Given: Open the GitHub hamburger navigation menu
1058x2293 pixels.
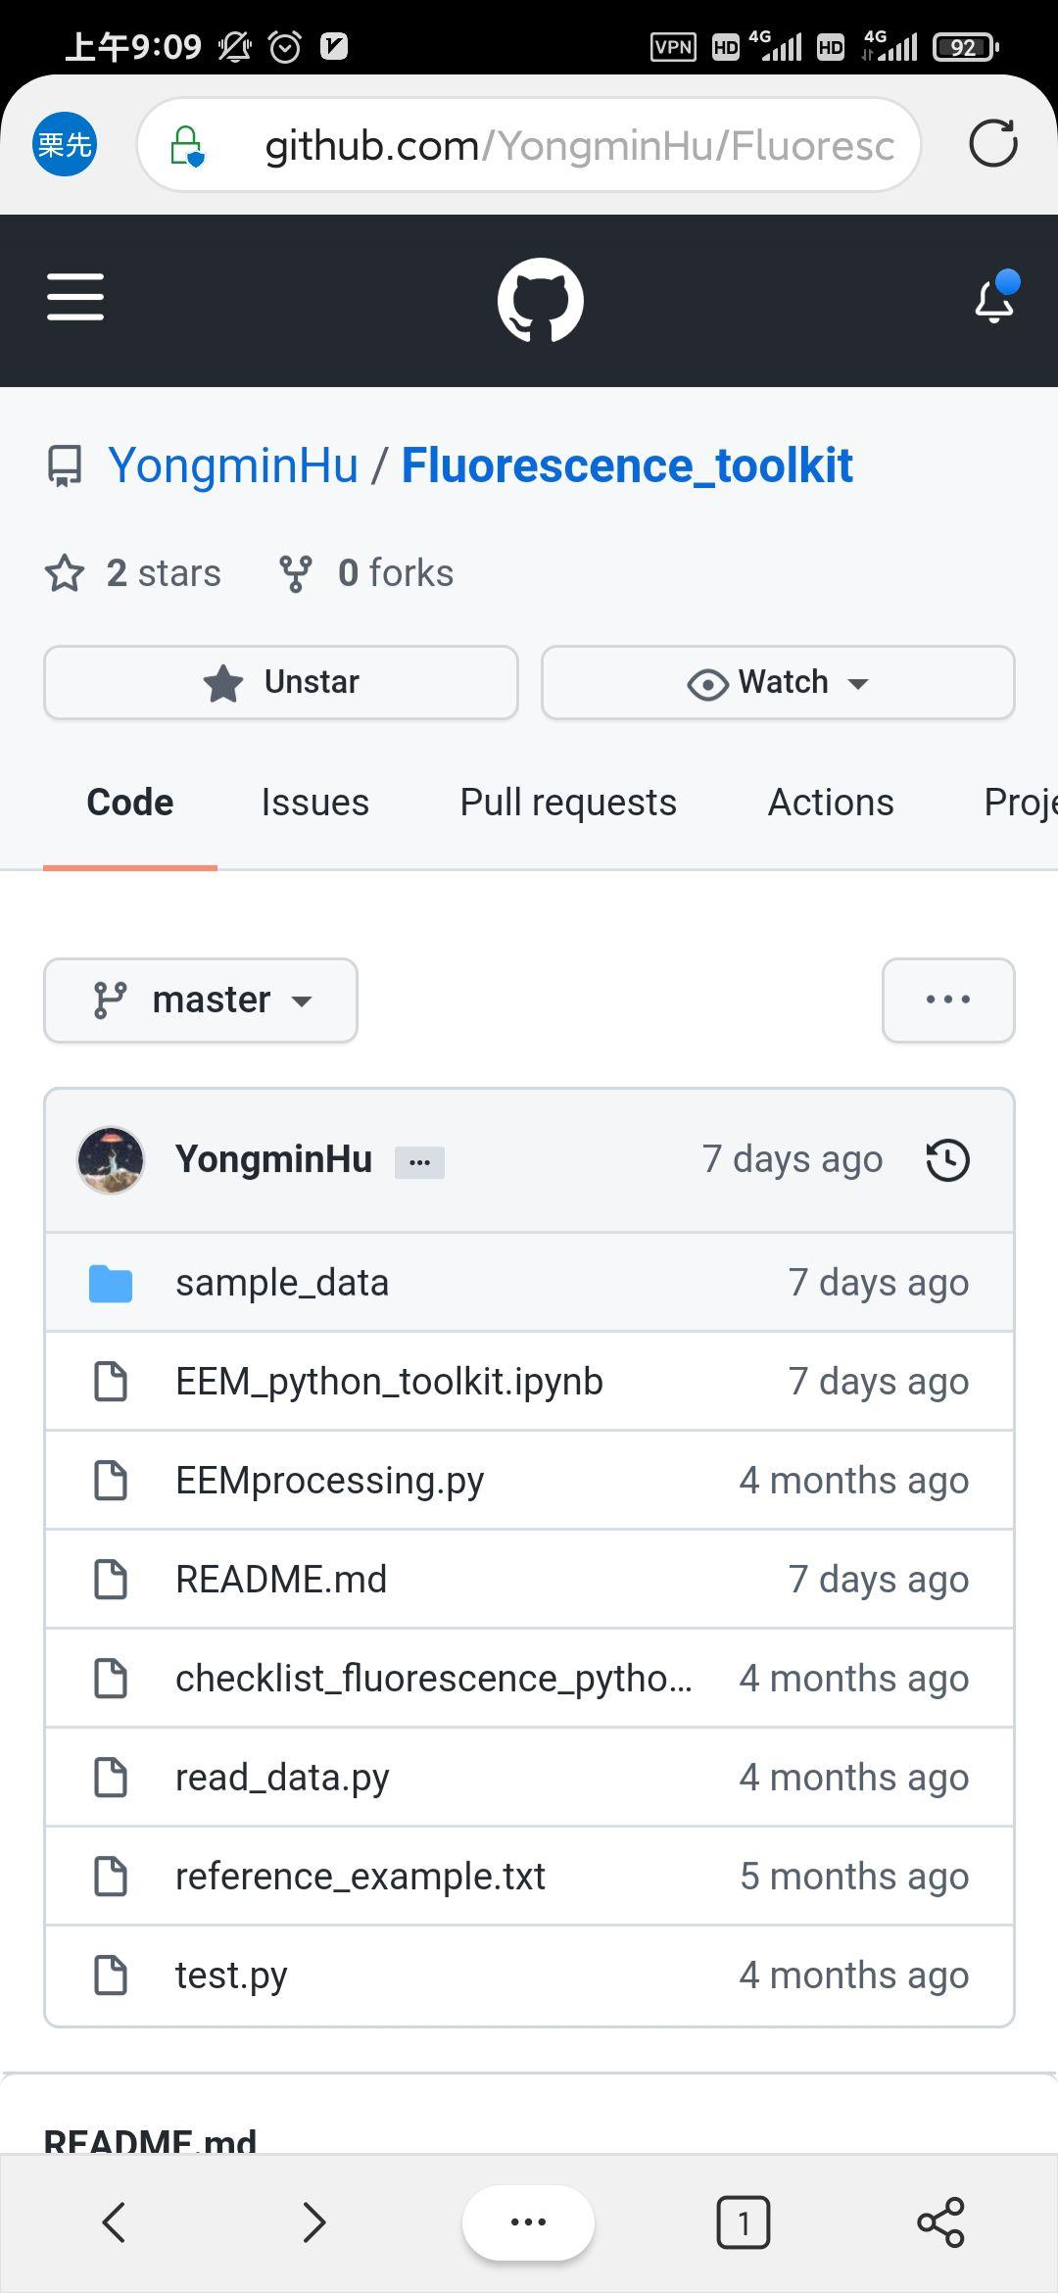Looking at the screenshot, I should [75, 297].
